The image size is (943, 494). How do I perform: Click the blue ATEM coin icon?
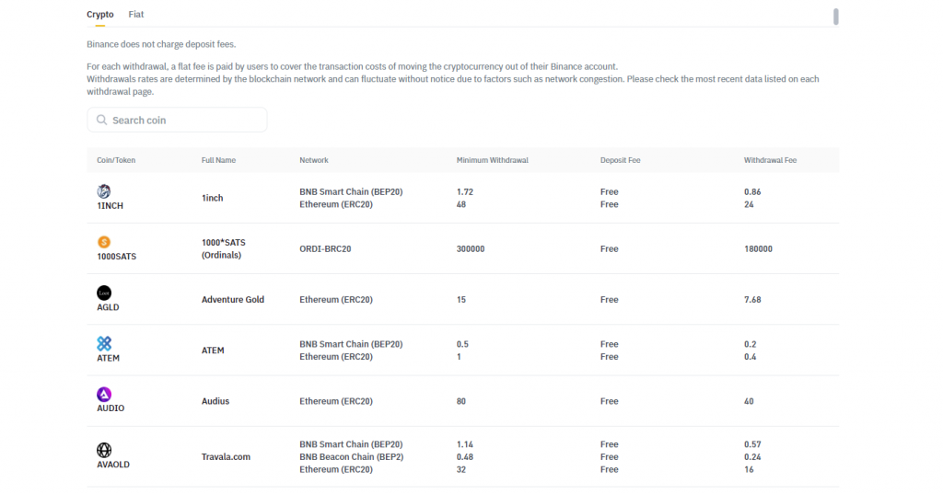(x=104, y=343)
